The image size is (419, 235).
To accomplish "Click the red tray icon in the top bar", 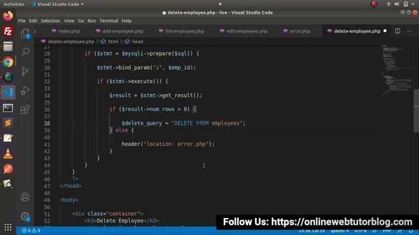I will pyautogui.click(x=374, y=4).
